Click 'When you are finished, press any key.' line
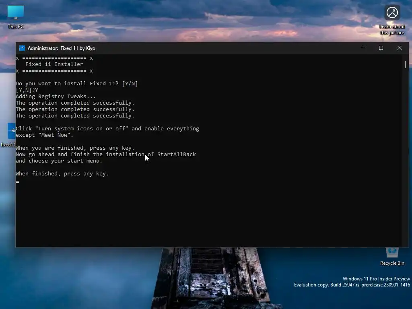Viewport: 412px width, 309px height. 75,148
